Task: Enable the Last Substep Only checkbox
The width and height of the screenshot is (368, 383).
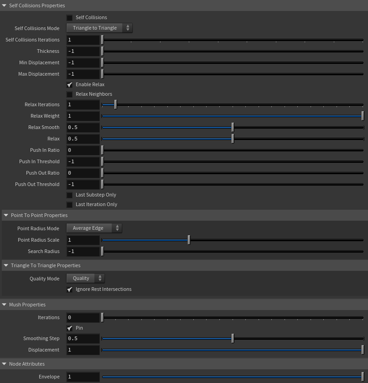Action: [x=70, y=195]
